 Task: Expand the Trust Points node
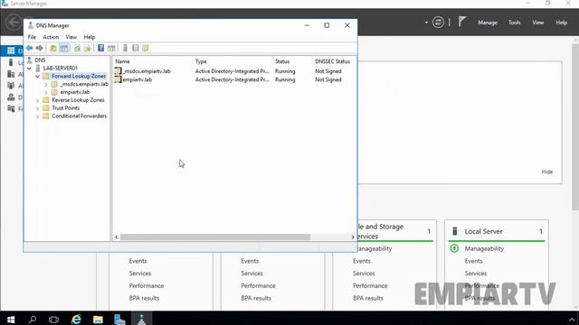[x=37, y=108]
